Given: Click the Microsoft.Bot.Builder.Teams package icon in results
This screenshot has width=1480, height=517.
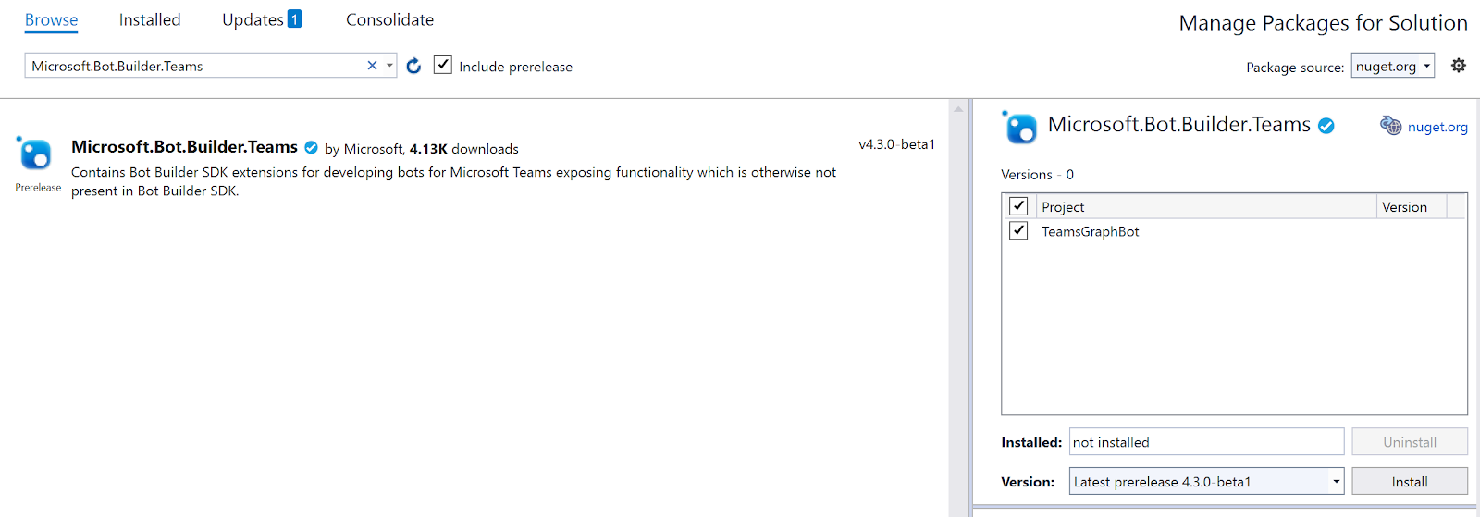Looking at the screenshot, I should point(35,154).
